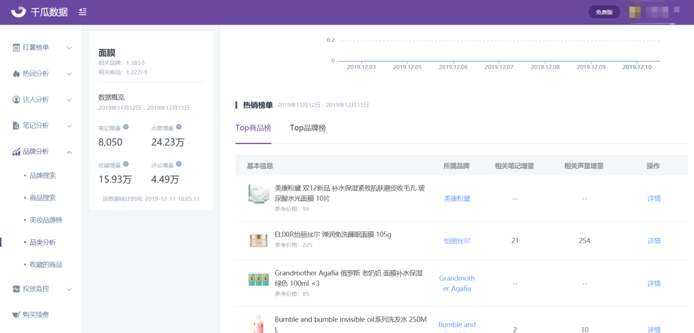Screen dimensions: 694x333
Task: Click the 美康粉黛 mask product thumbnail
Action: click(x=258, y=194)
